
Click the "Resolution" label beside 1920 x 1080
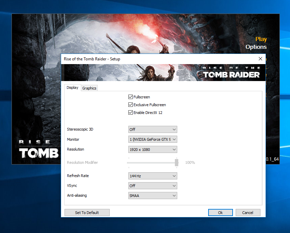coord(75,149)
